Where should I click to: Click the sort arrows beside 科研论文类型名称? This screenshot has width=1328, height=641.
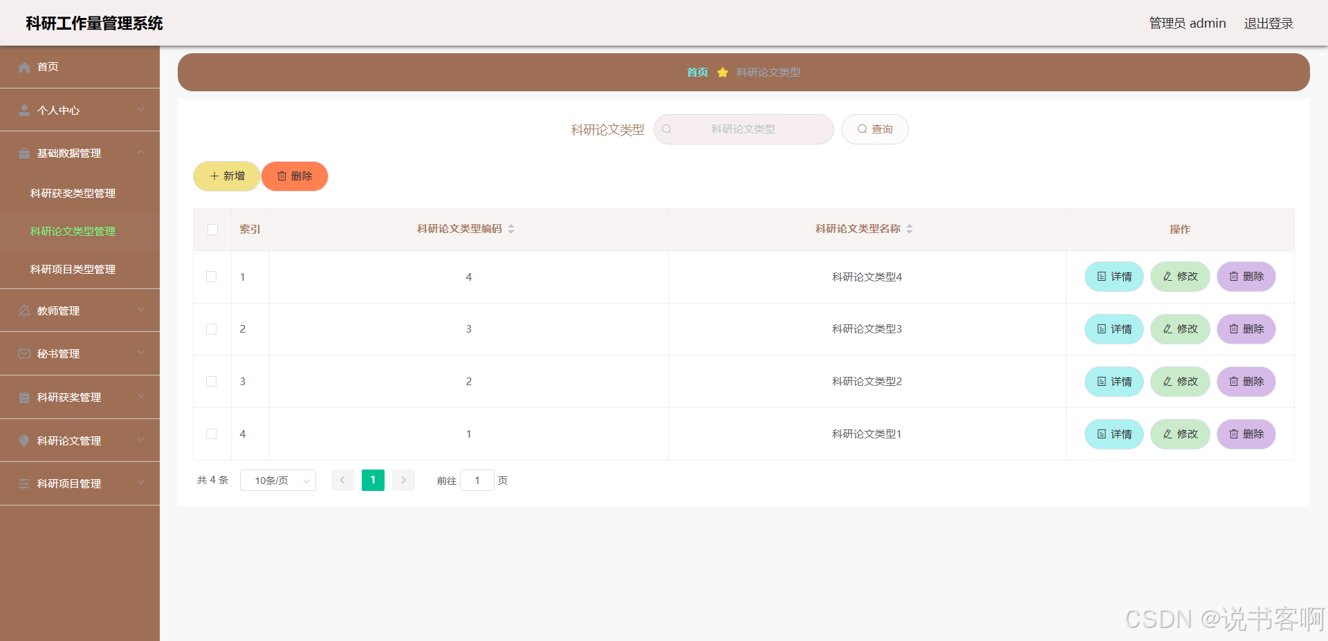(910, 229)
